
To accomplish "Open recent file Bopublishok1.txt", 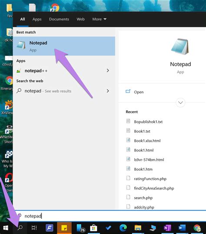I will click(x=148, y=122).
